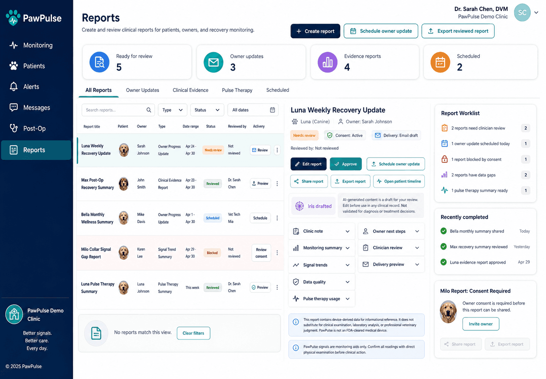Viewport: 546px width, 379px height.
Task: Click Export report in detail panel
Action: (x=350, y=181)
